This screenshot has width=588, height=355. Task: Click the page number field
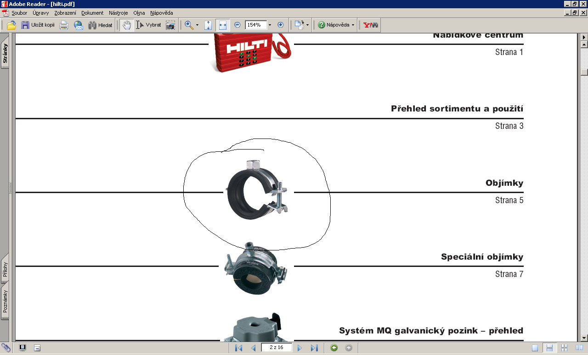[276, 348]
